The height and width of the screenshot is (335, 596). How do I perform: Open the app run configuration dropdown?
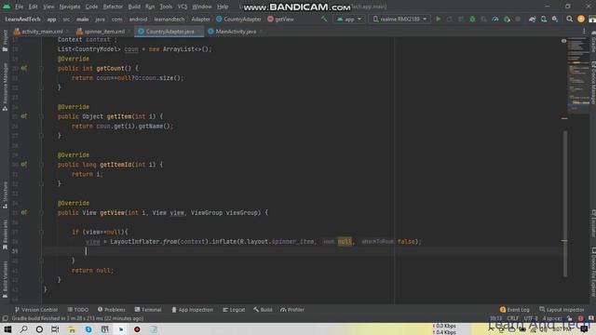[349, 19]
